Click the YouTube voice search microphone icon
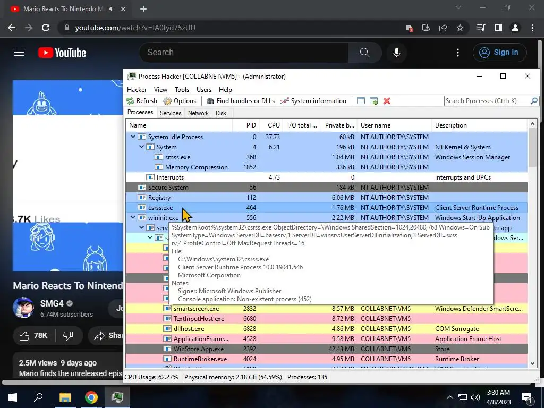This screenshot has width=544, height=408. (397, 53)
